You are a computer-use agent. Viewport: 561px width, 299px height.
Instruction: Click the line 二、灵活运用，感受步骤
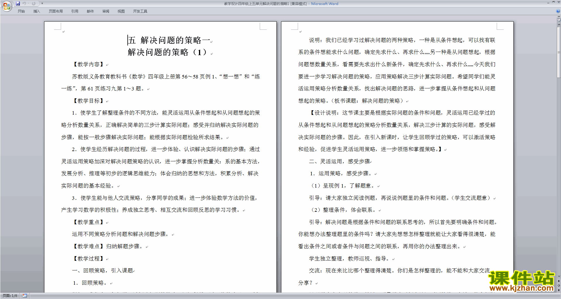pyautogui.click(x=340, y=162)
